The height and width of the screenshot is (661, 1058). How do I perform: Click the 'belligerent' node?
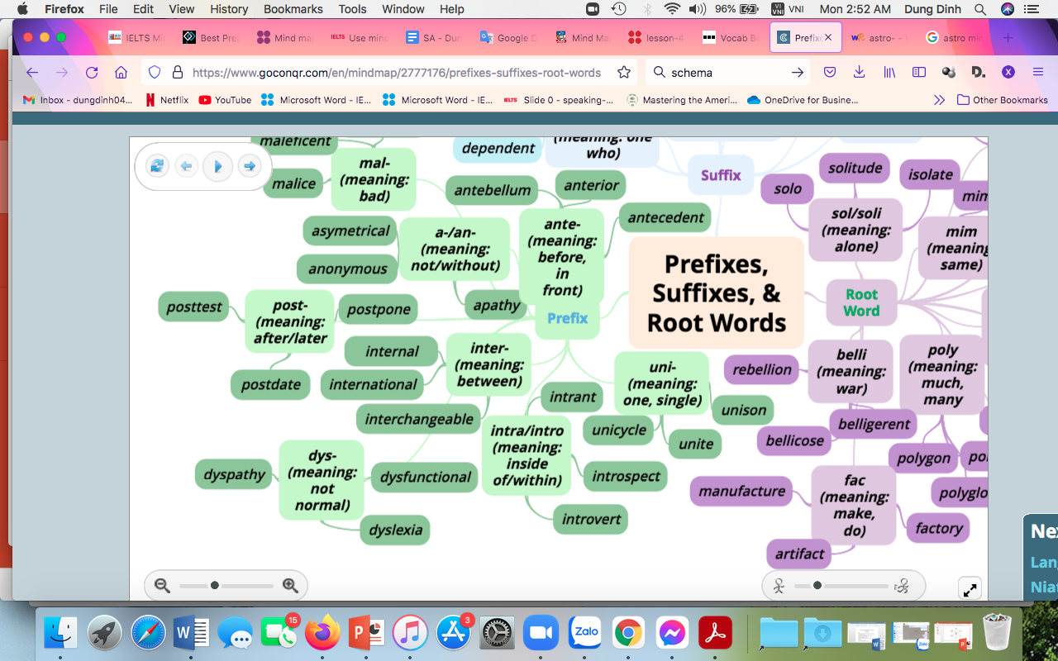pos(874,424)
